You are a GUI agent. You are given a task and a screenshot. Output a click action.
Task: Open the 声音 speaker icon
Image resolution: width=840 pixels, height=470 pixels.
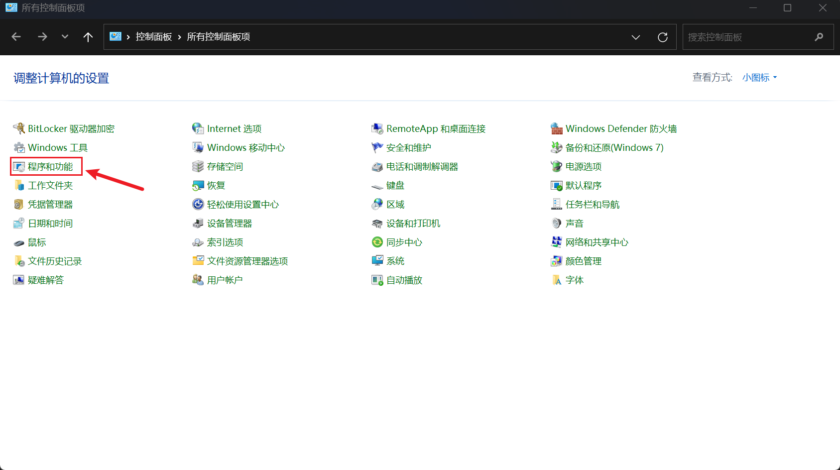click(557, 223)
